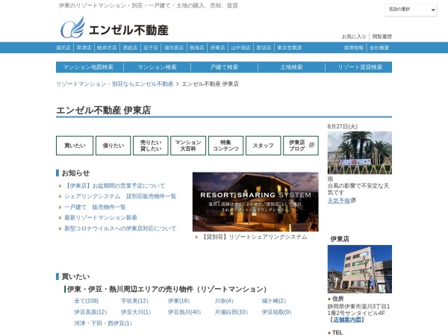Open 土地検索 tab
Viewport: 448px width, 336px height.
(291, 67)
